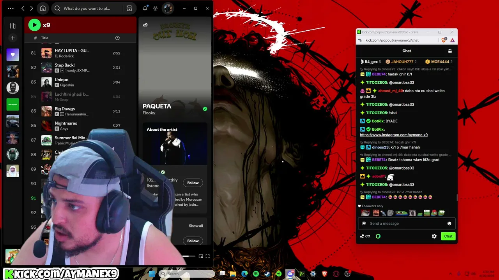Click the Send a message chat field
The width and height of the screenshot is (499, 280).
coord(407,224)
